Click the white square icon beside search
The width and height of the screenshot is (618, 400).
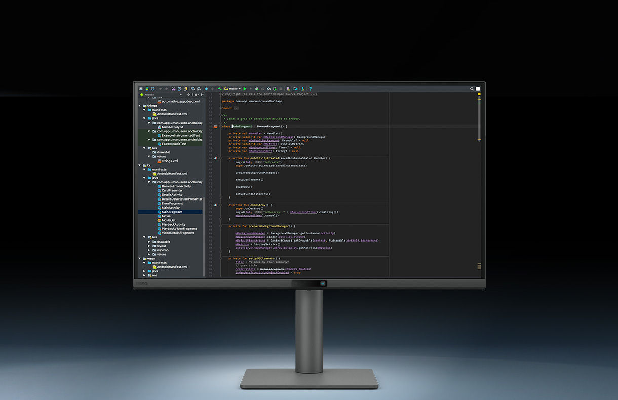click(x=478, y=89)
